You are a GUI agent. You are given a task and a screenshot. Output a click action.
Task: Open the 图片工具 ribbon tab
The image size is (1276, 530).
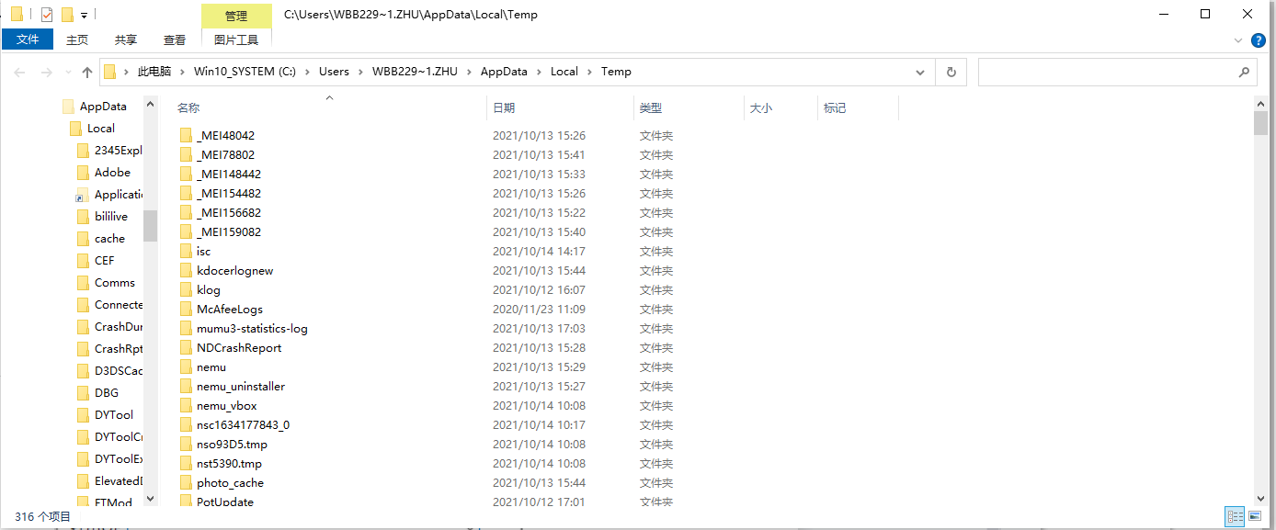pos(236,39)
